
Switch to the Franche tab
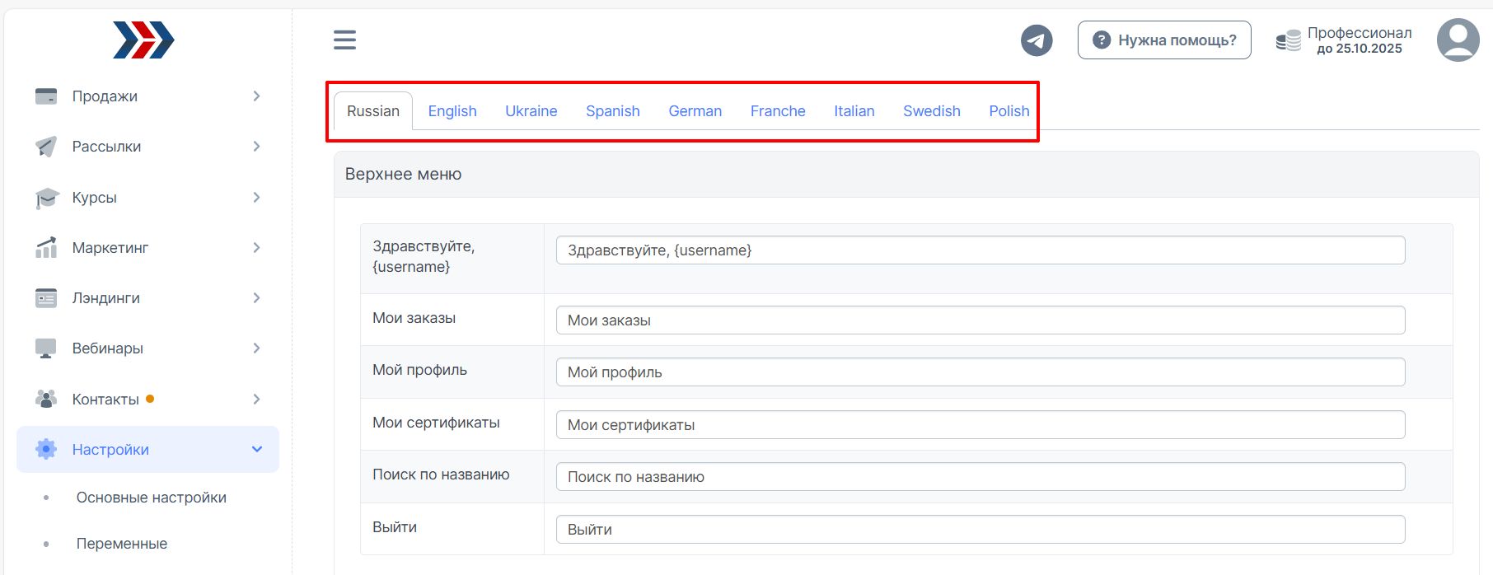tap(778, 111)
